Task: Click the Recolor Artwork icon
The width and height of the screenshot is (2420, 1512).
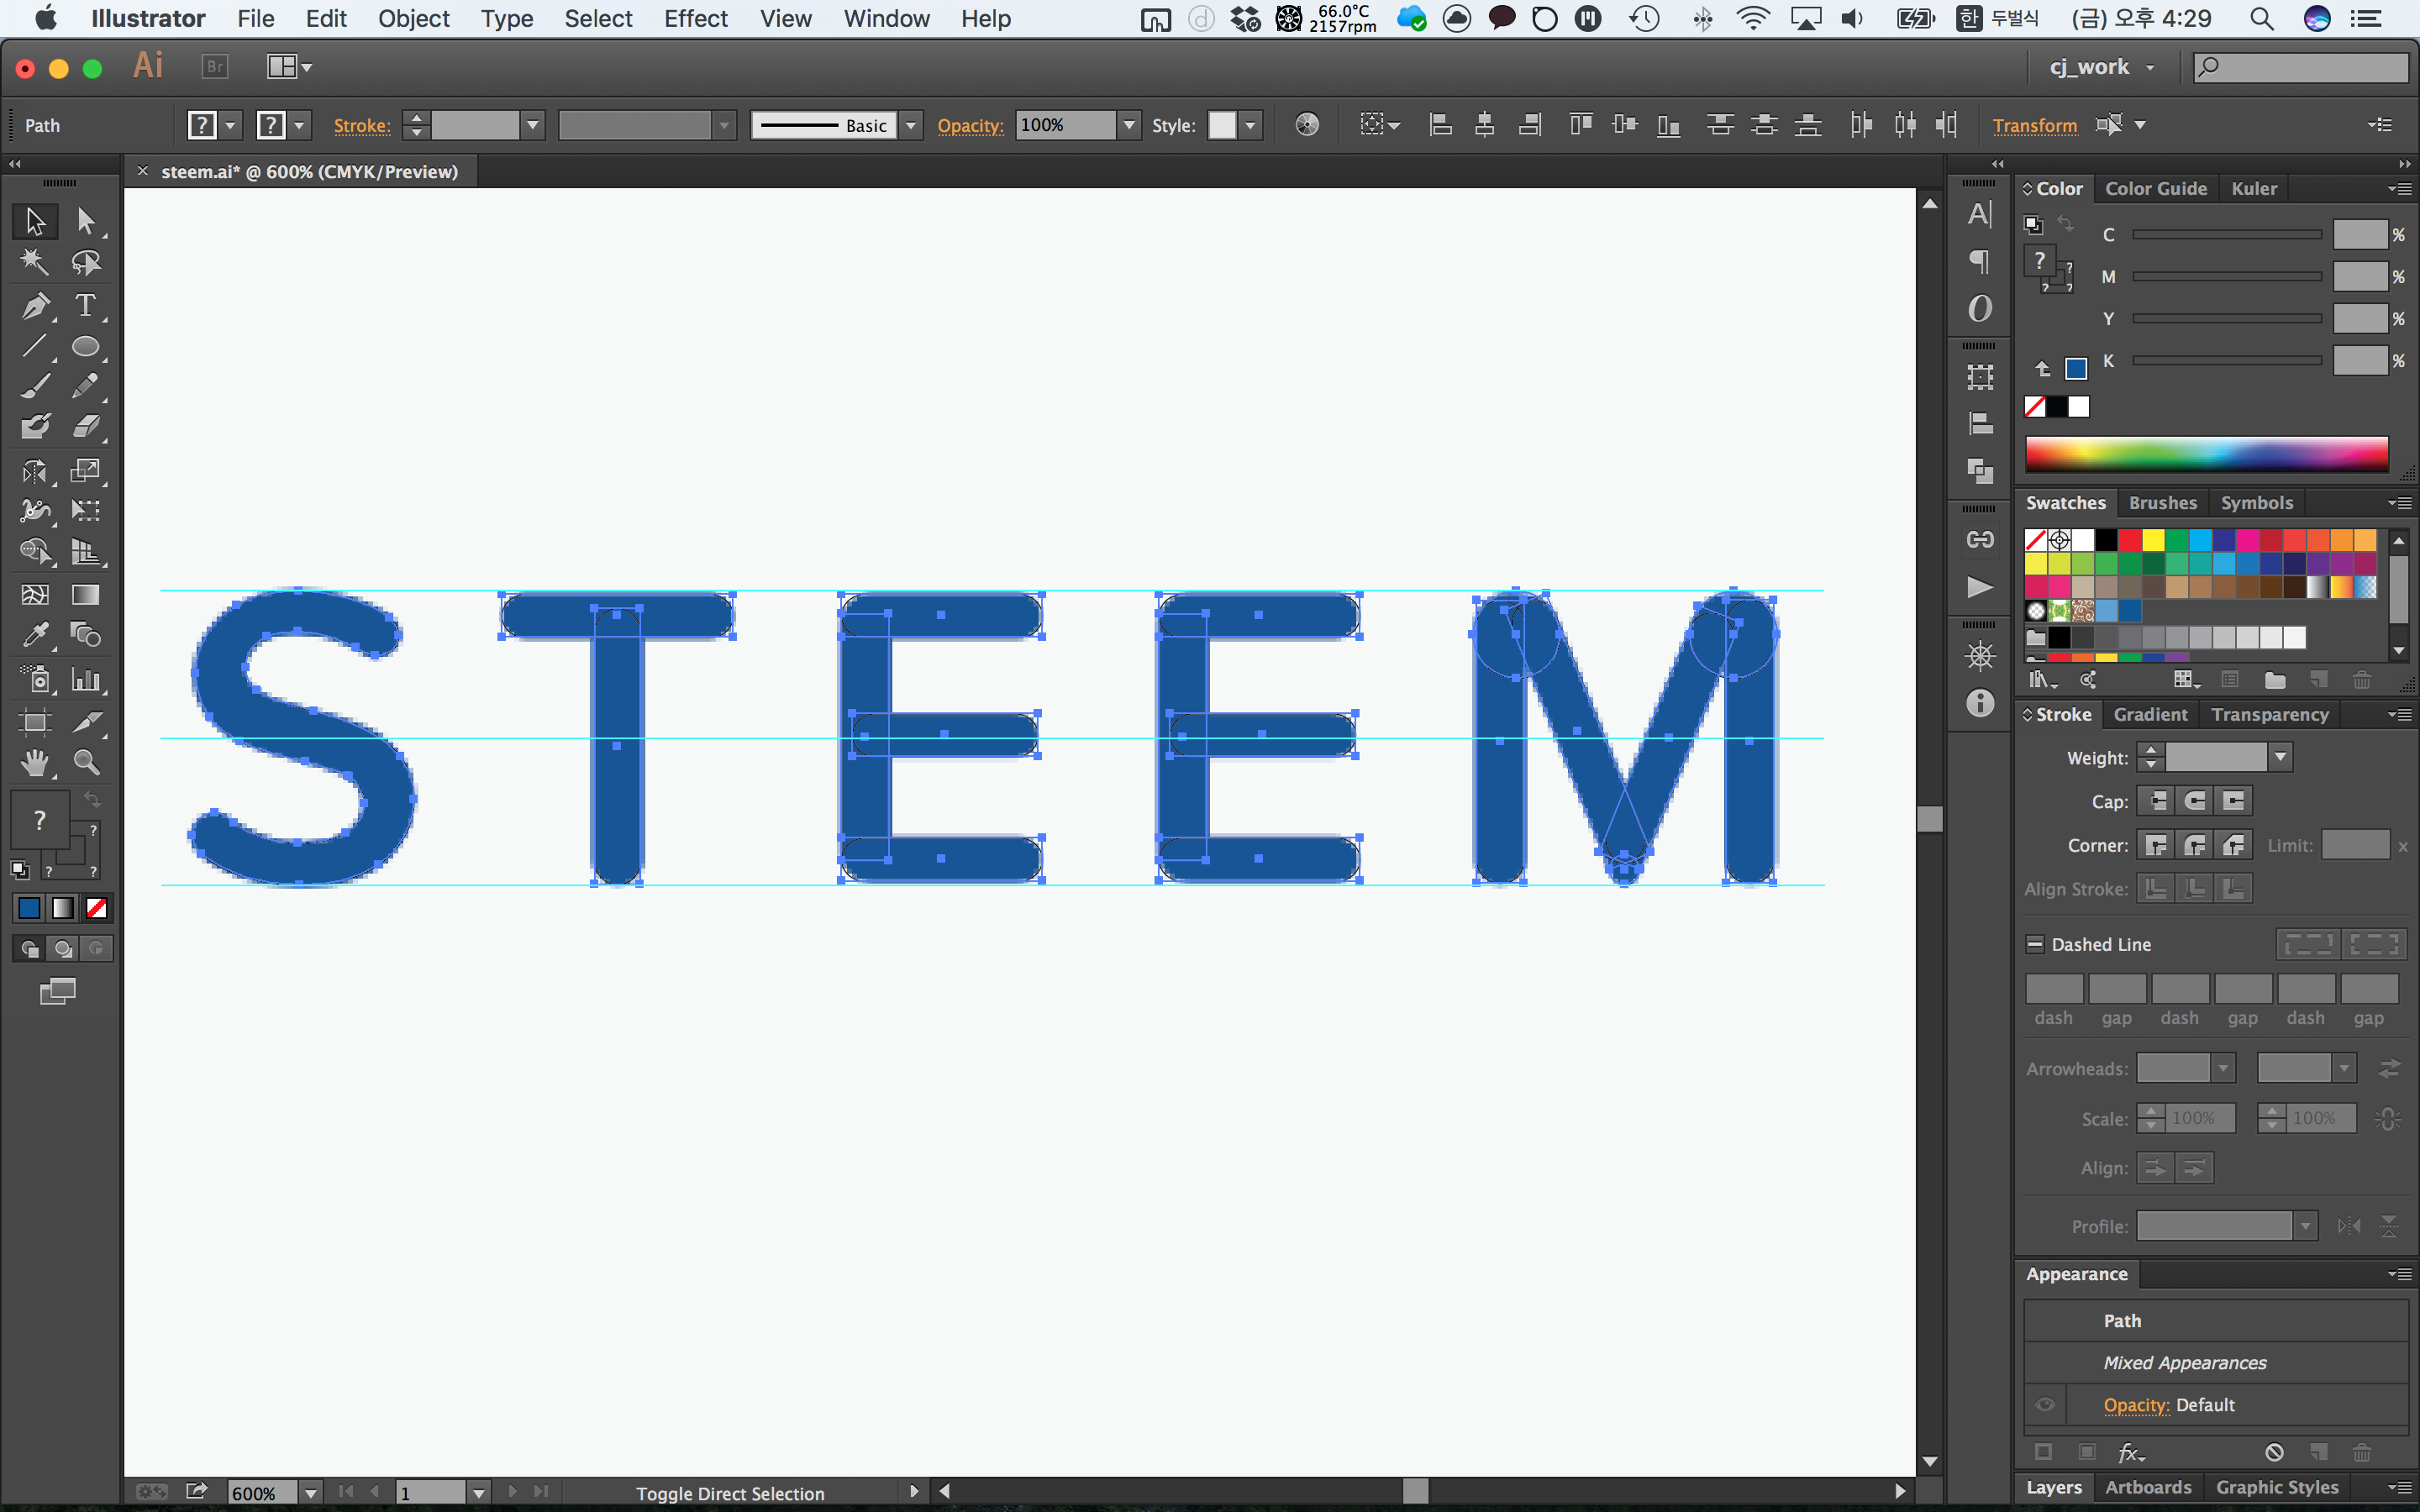Action: tap(1306, 125)
